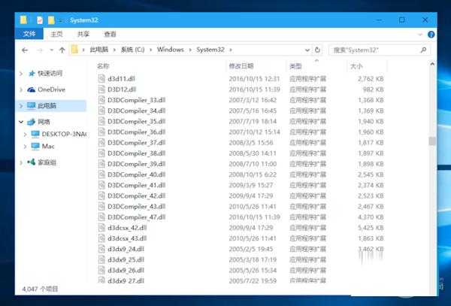Sort by 大小 column header
451x306 pixels.
click(x=356, y=66)
